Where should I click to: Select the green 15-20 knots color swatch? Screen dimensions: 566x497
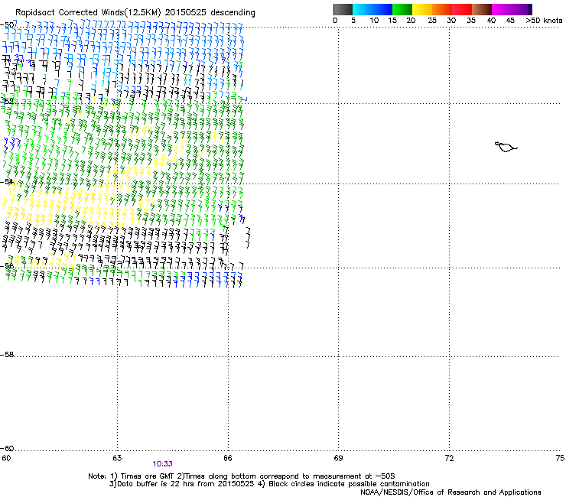tap(402, 9)
